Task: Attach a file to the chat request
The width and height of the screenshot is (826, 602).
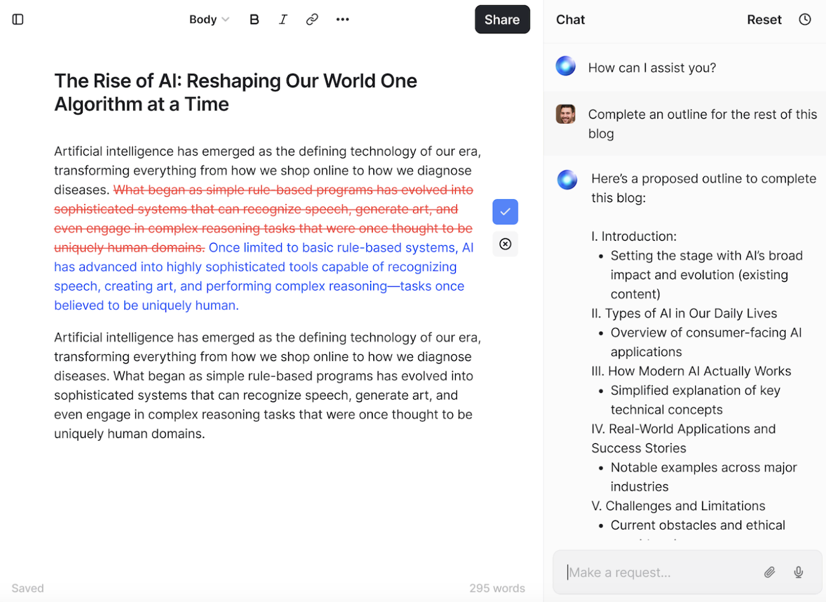Action: click(769, 572)
